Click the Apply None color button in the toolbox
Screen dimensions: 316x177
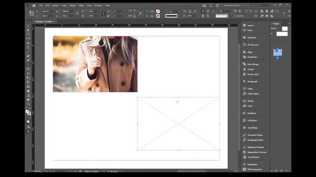(x=28, y=121)
